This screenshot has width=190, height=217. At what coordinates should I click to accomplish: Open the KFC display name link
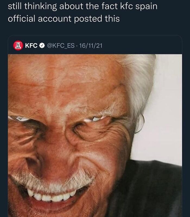[31, 45]
